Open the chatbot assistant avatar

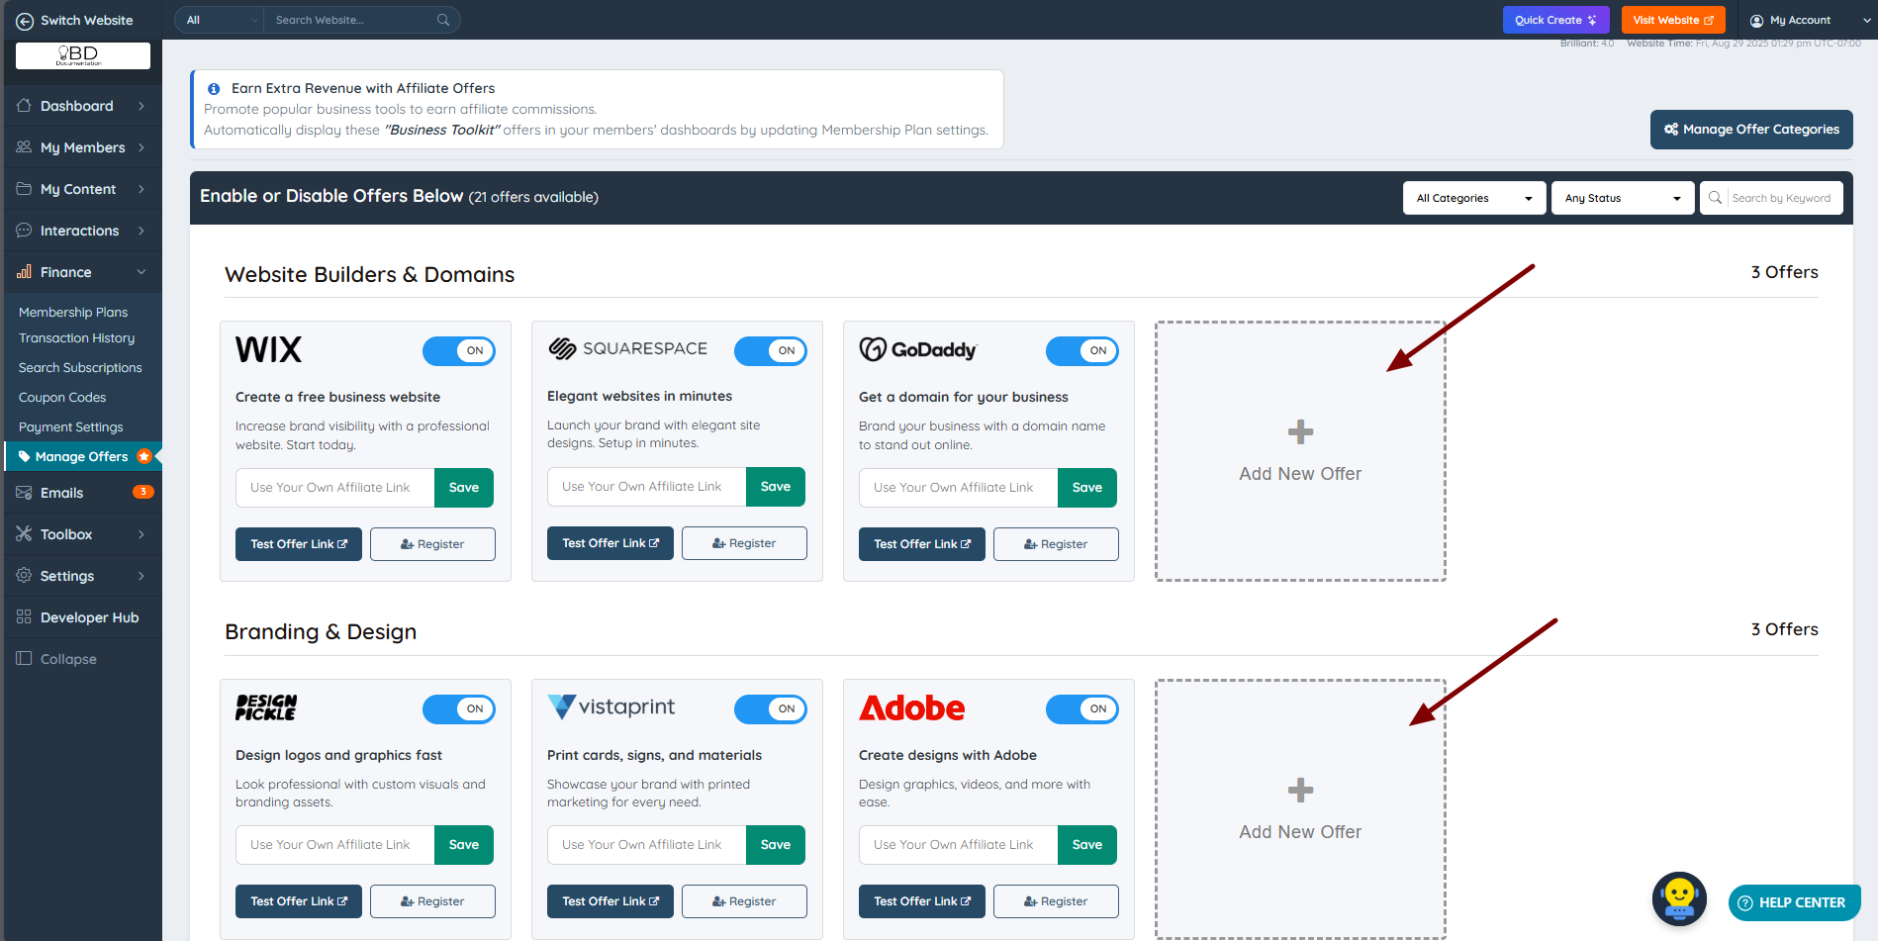tap(1679, 898)
